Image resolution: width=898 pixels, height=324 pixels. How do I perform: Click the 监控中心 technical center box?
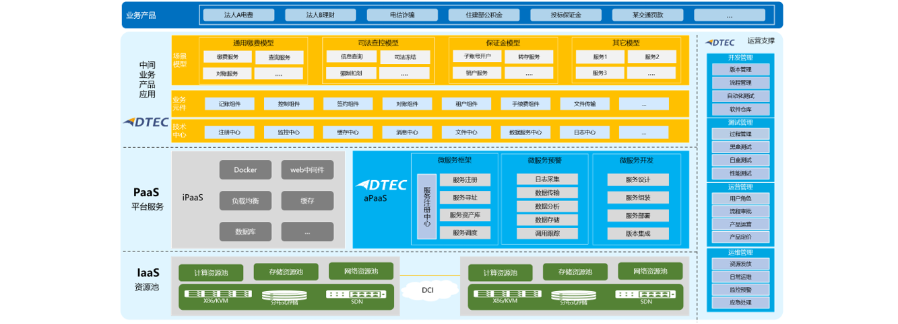click(x=288, y=132)
